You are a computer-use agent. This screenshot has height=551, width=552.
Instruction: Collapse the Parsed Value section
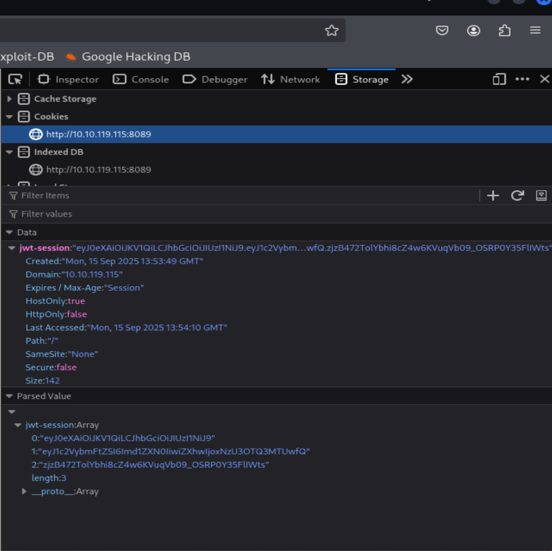(x=9, y=396)
